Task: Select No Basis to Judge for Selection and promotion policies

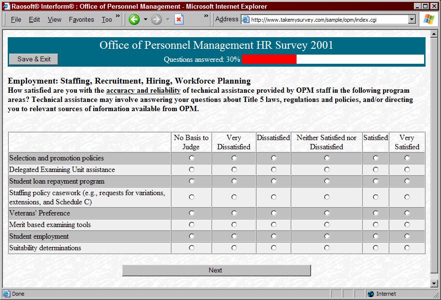Action: point(192,158)
